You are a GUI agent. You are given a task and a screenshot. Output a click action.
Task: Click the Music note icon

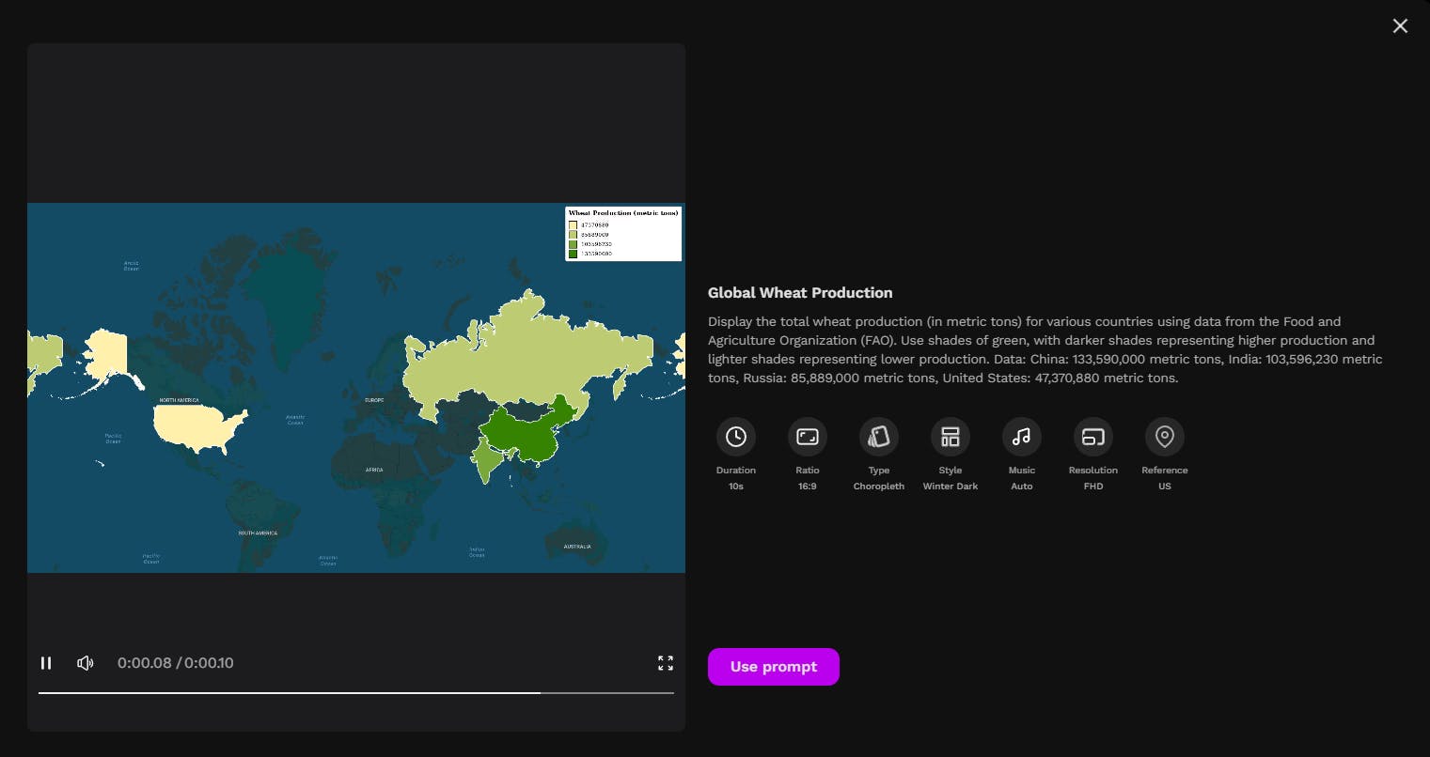[1021, 437]
